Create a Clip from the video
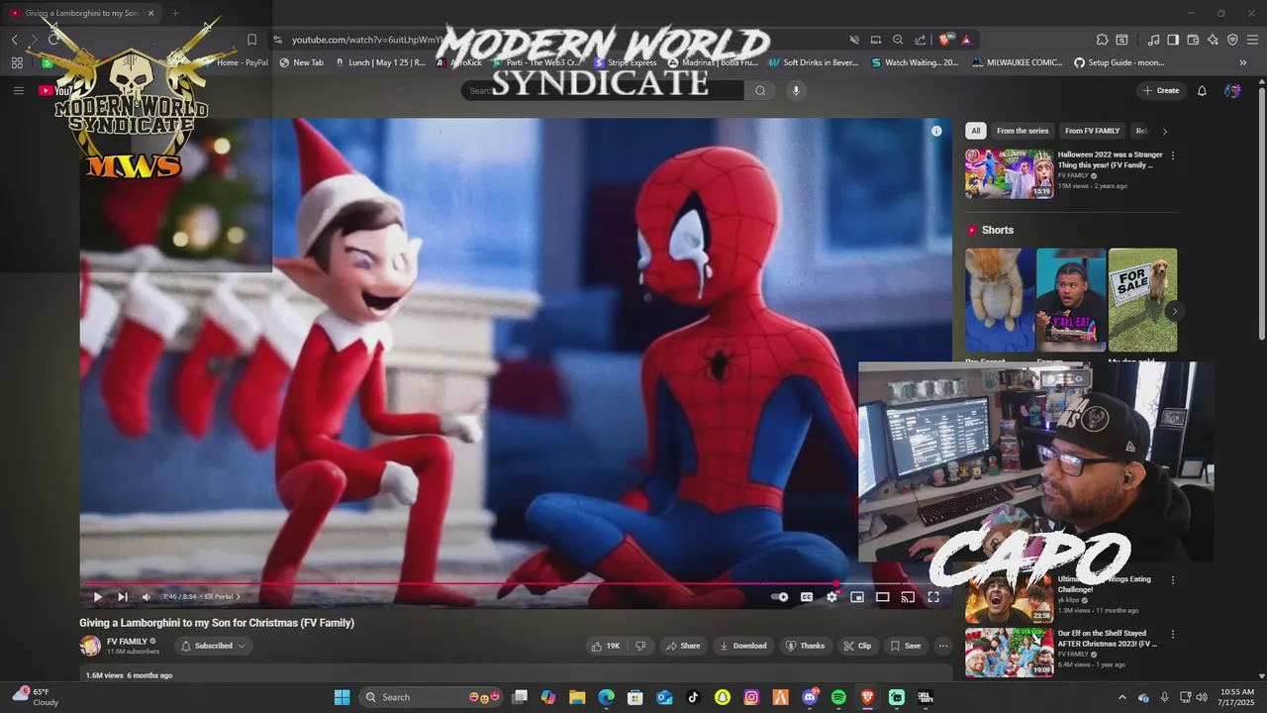 857,646
